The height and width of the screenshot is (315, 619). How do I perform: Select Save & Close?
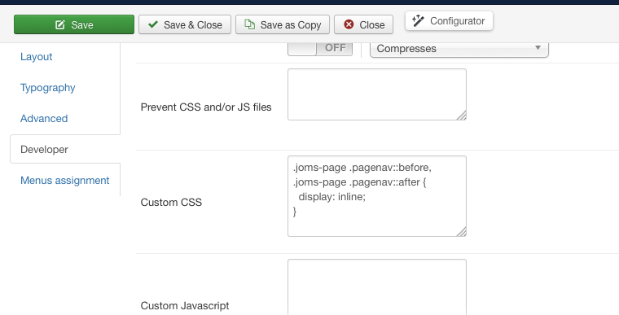[x=185, y=24]
